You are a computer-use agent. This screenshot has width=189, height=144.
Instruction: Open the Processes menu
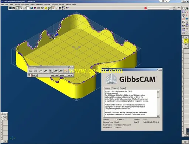(25, 4)
